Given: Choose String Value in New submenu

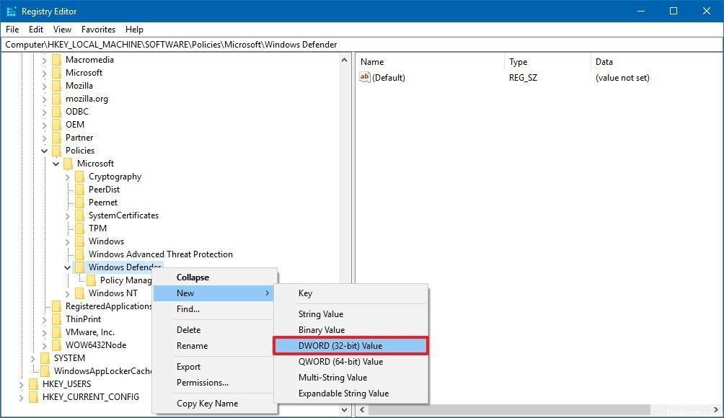Looking at the screenshot, I should pyautogui.click(x=321, y=314).
